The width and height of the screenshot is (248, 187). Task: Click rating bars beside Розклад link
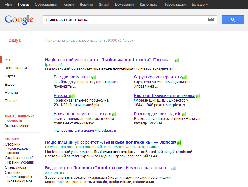pyautogui.click(x=72, y=96)
